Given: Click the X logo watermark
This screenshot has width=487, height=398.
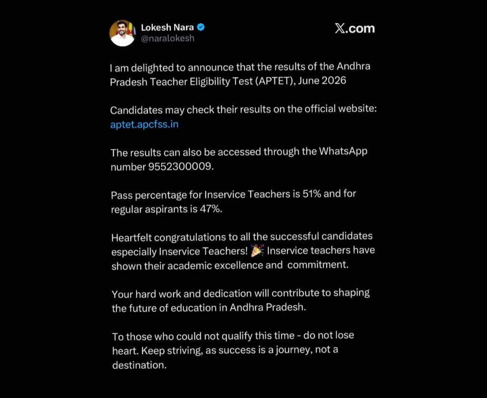Looking at the screenshot, I should [x=355, y=28].
